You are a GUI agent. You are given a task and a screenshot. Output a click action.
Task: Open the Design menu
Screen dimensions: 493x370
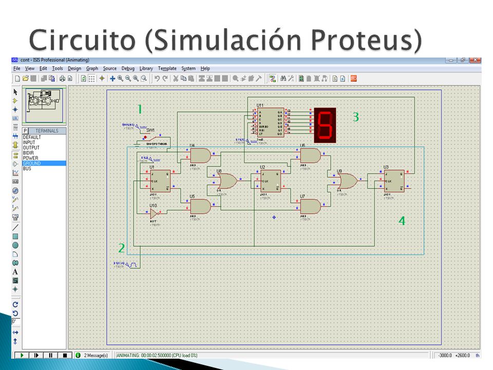74,68
